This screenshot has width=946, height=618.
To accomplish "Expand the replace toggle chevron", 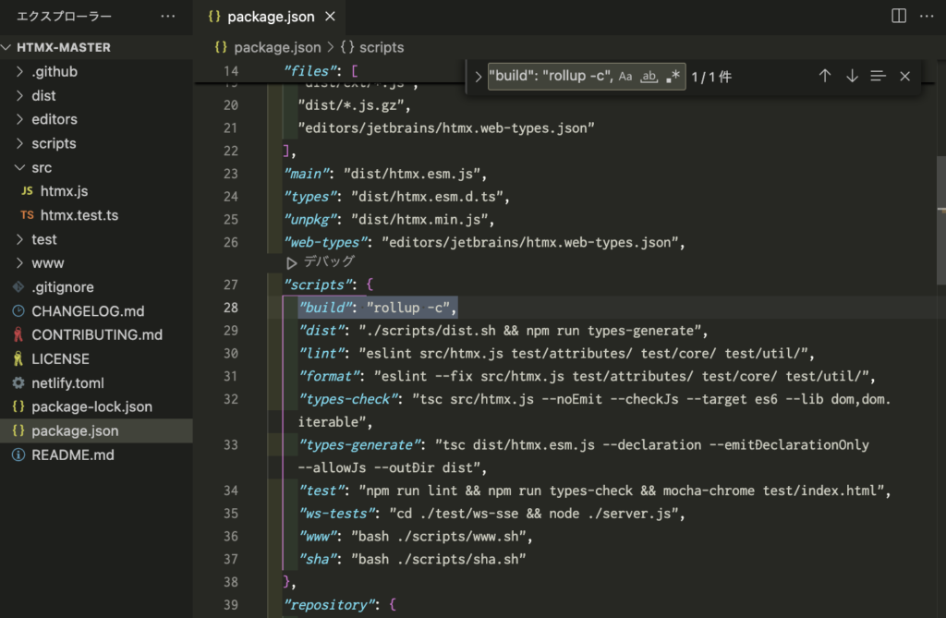I will (478, 77).
